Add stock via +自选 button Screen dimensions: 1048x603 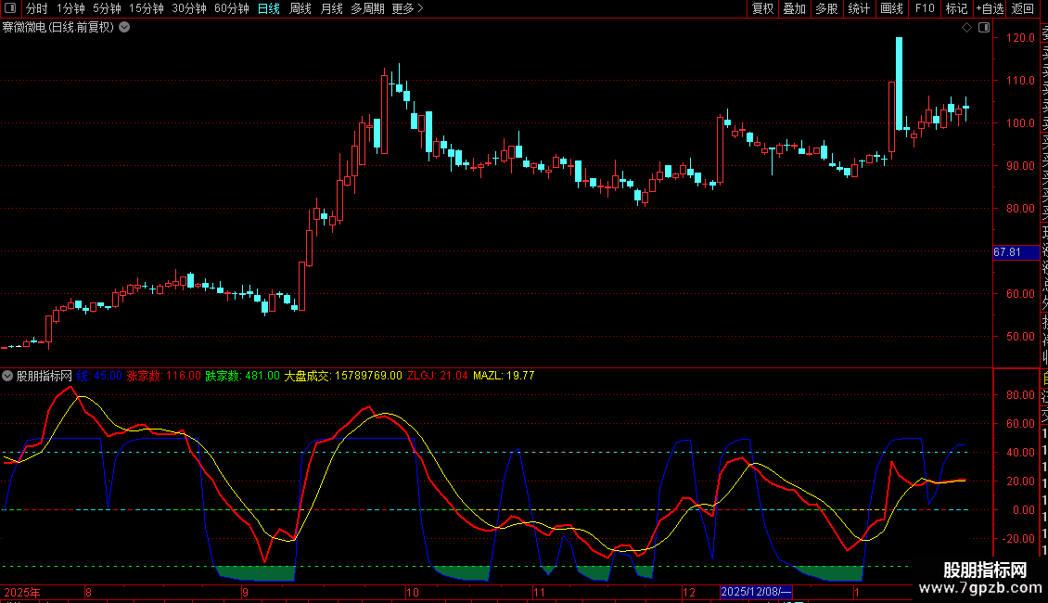click(990, 9)
